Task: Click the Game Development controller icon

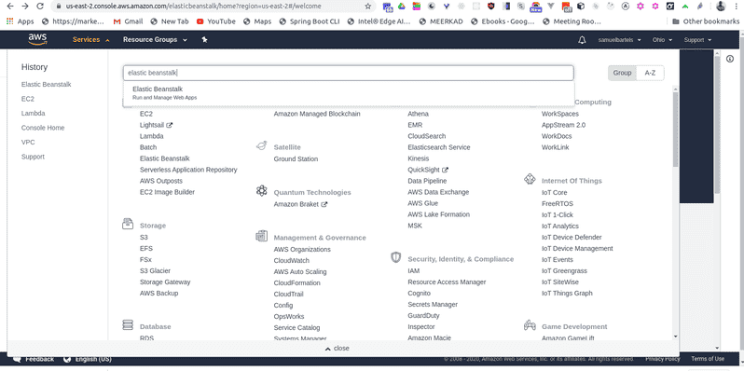Action: click(530, 325)
